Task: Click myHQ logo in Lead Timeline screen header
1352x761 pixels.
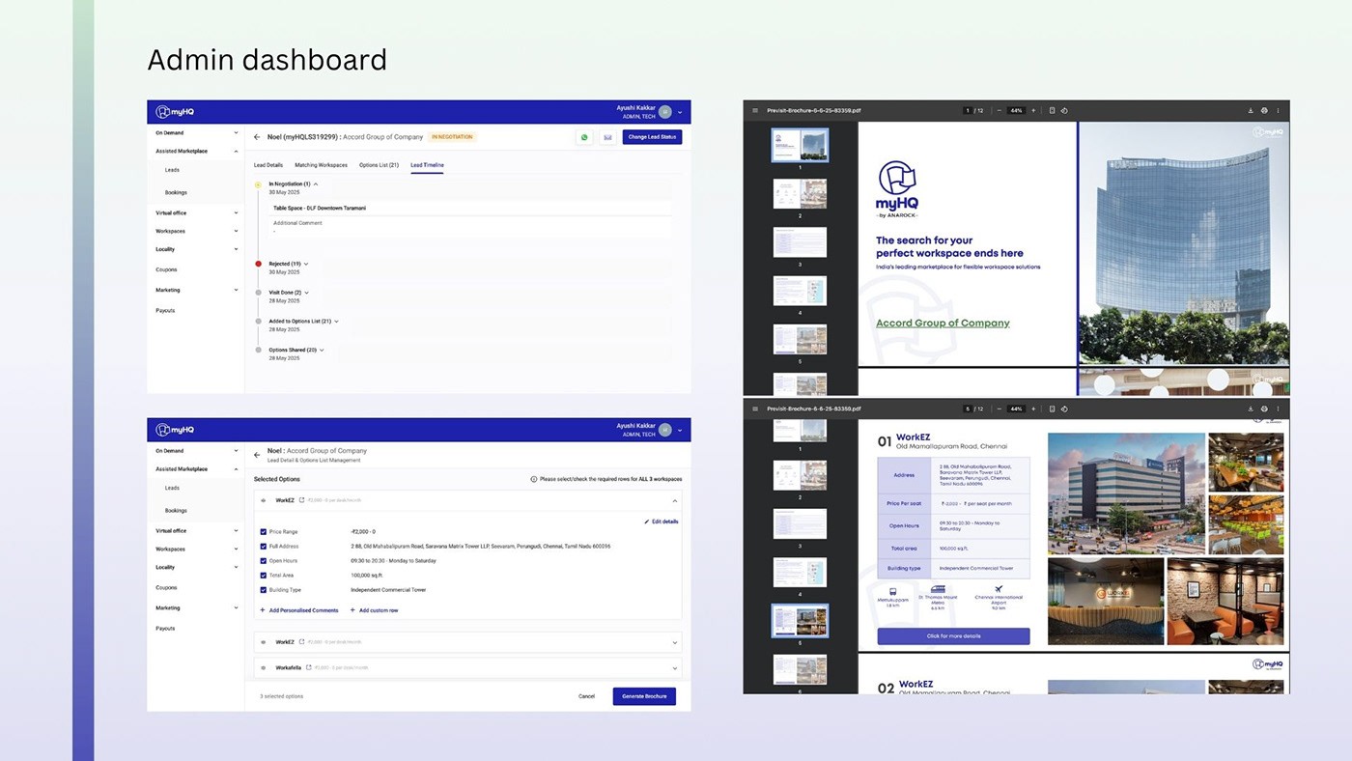Action: [175, 112]
